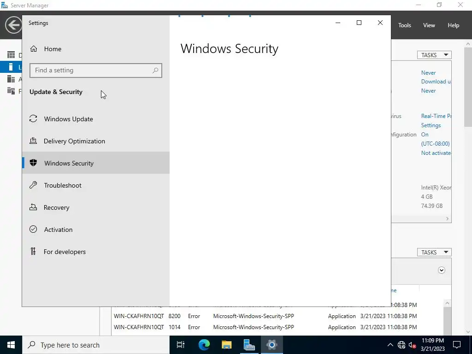Expand the circular chevron in events panel

(x=441, y=270)
